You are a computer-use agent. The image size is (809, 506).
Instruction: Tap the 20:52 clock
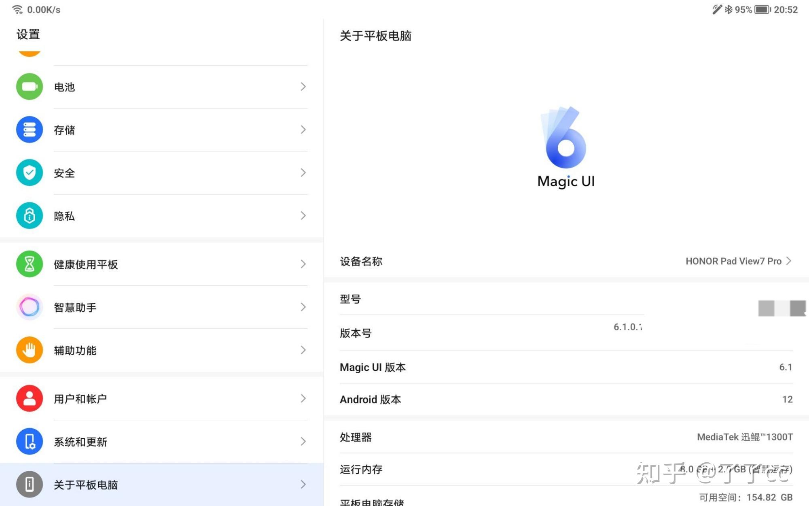[786, 10]
